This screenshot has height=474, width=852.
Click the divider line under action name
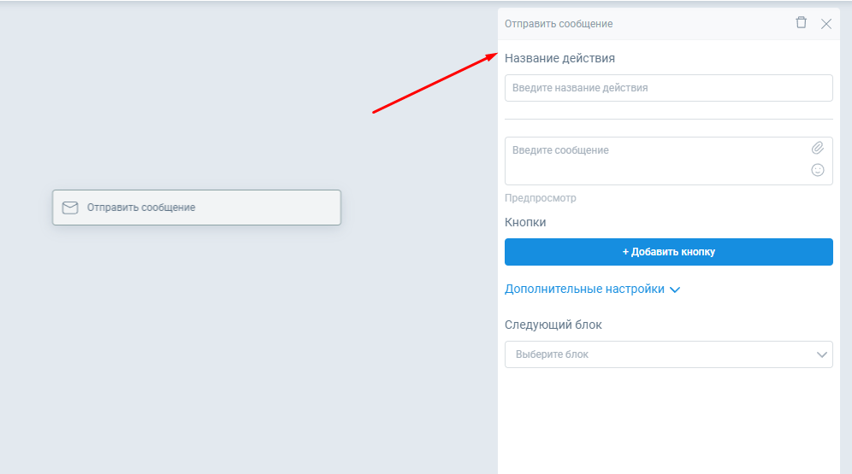[668, 120]
